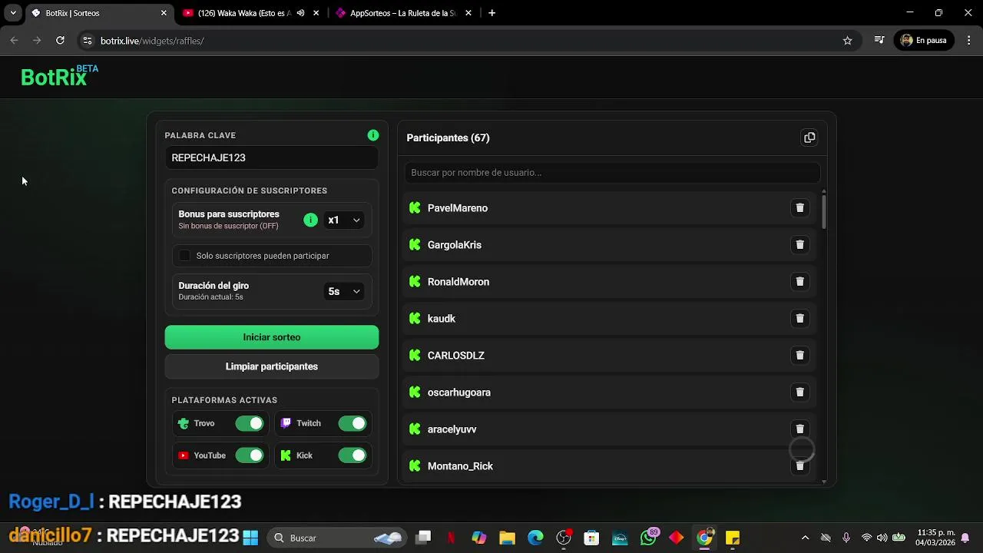The image size is (983, 553).
Task: Open the 'En pausa' profile button
Action: pyautogui.click(x=924, y=41)
